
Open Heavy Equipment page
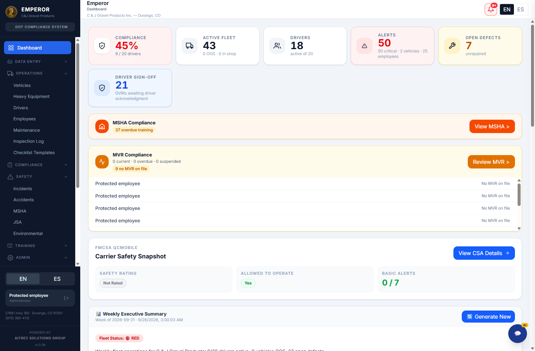click(31, 97)
